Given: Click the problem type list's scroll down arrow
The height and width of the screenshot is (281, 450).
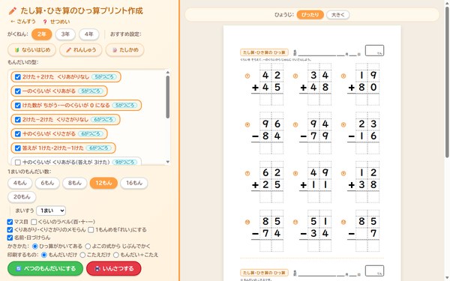Looking at the screenshot, I should 167,162.
